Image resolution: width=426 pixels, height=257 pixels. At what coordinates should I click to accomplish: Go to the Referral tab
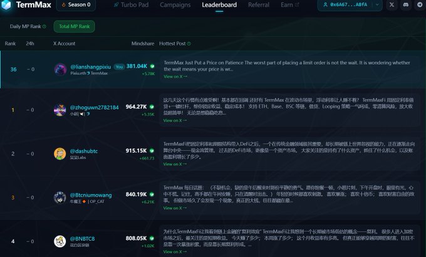tap(259, 5)
